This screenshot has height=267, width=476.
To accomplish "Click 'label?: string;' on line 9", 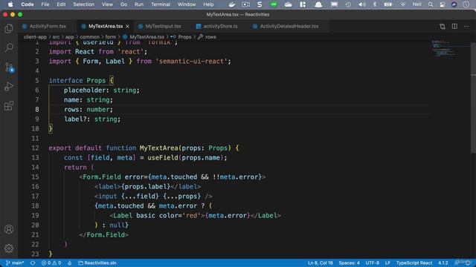I will [92, 119].
